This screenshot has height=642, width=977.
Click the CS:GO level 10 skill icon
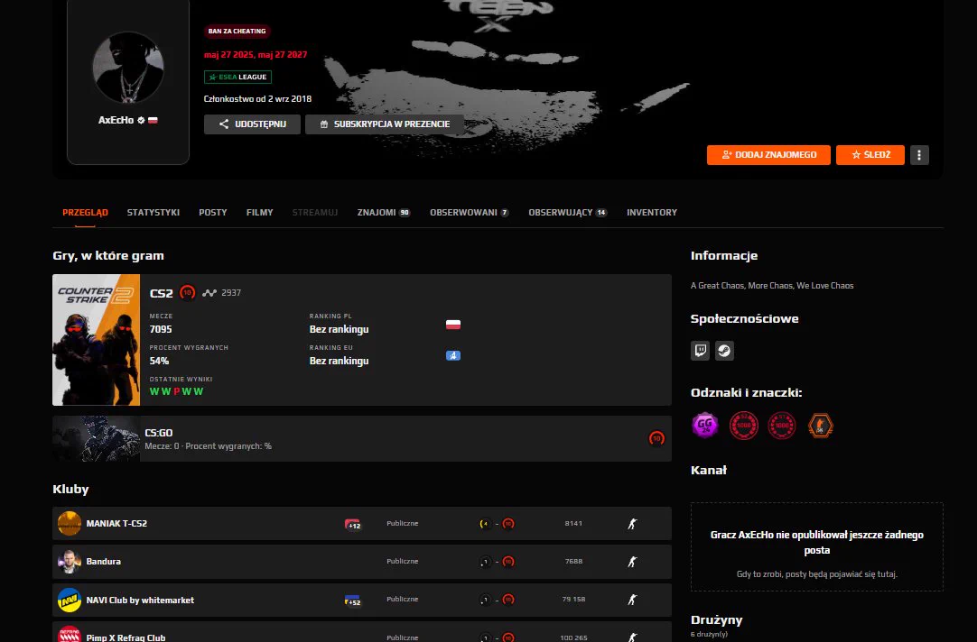[656, 438]
